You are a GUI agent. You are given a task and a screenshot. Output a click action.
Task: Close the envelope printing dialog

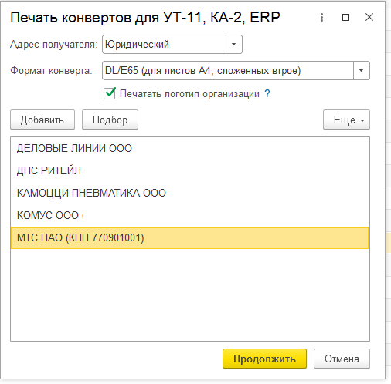369,18
